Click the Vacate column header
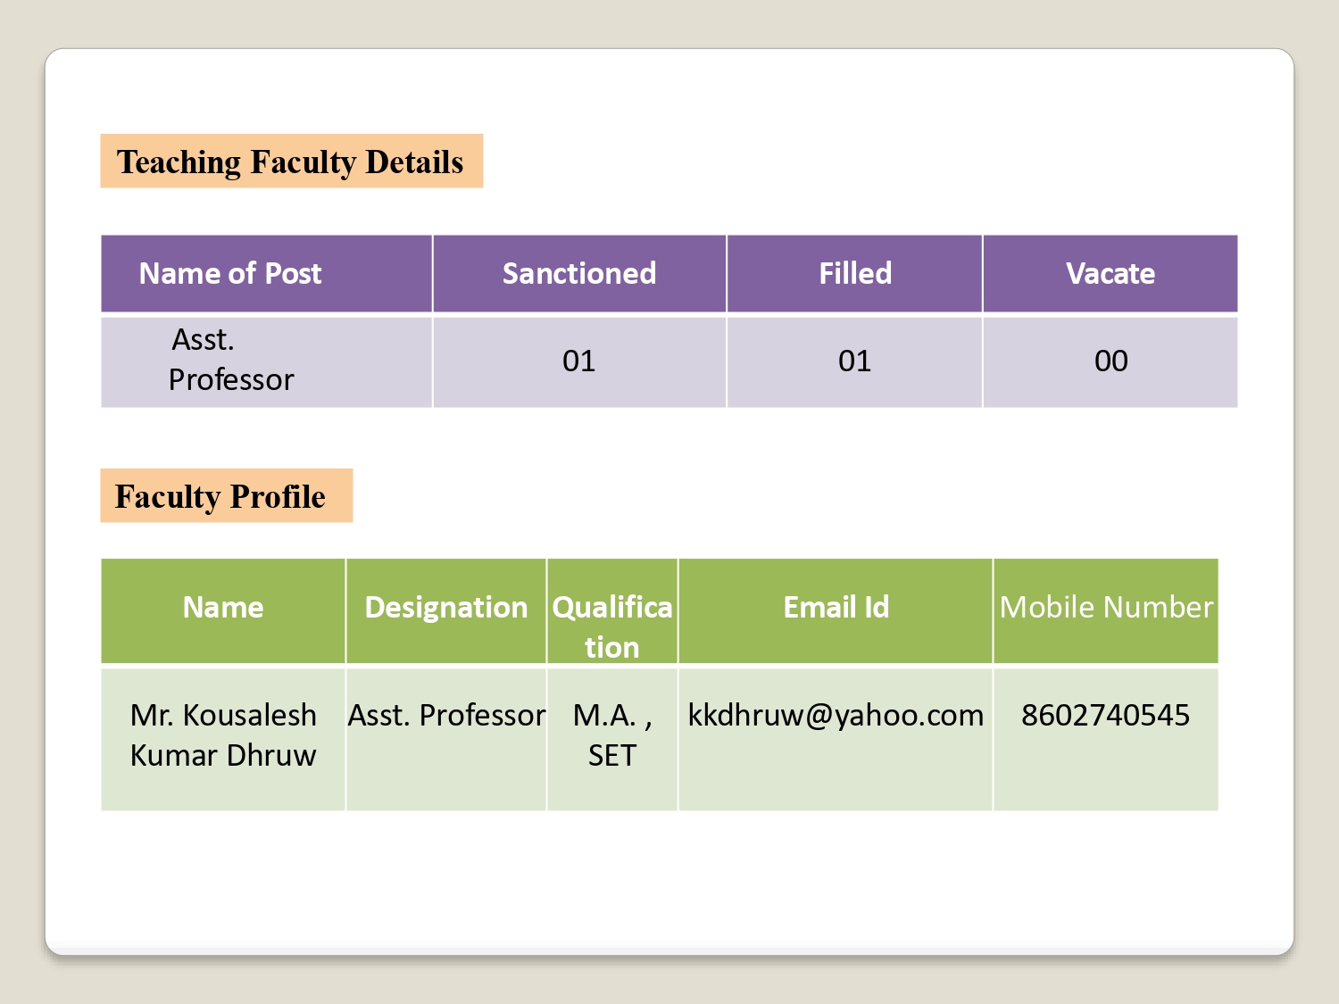 tap(1110, 273)
